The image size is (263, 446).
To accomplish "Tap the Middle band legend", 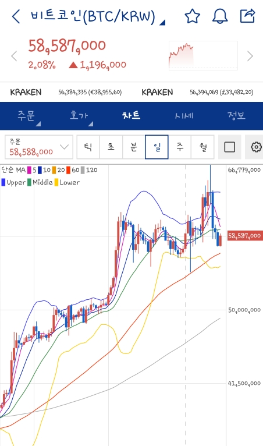I will tap(40, 182).
